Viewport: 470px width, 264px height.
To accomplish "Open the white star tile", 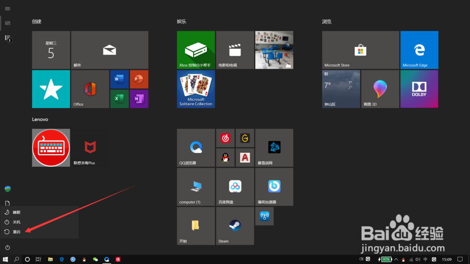I will 51,89.
